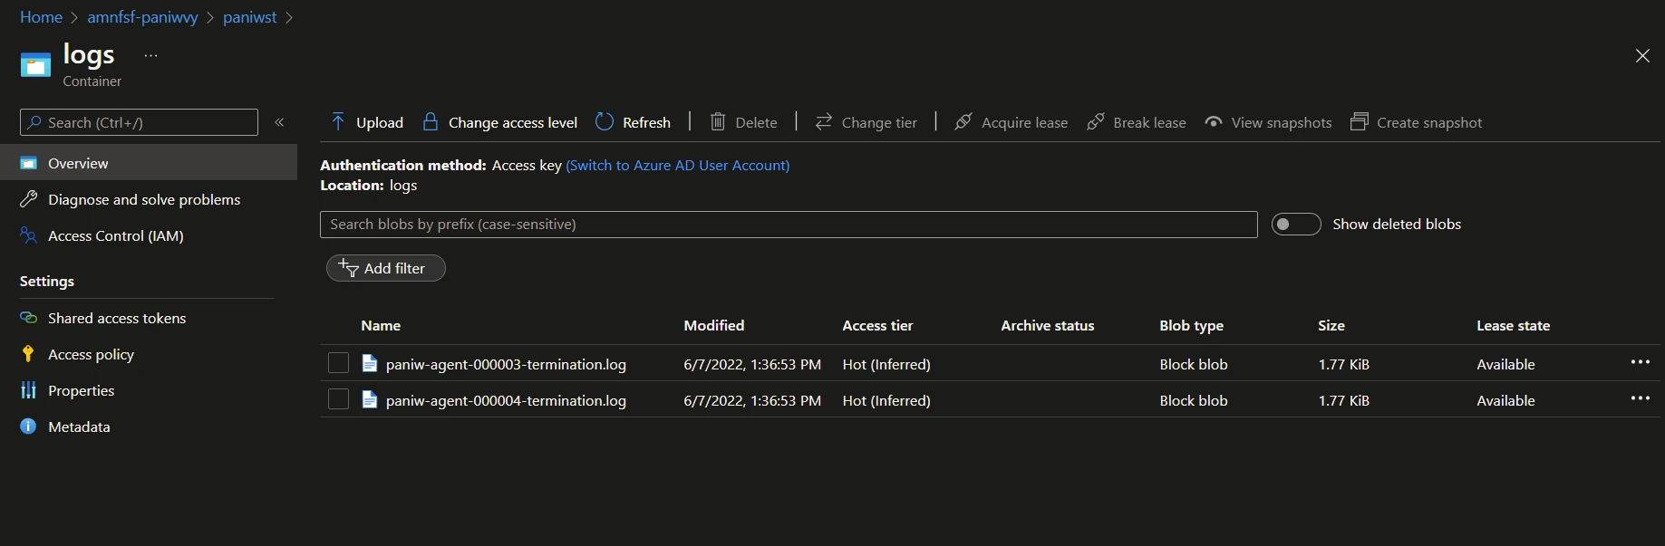This screenshot has height=546, width=1665.
Task: Close the logs container blade
Action: (x=1642, y=56)
